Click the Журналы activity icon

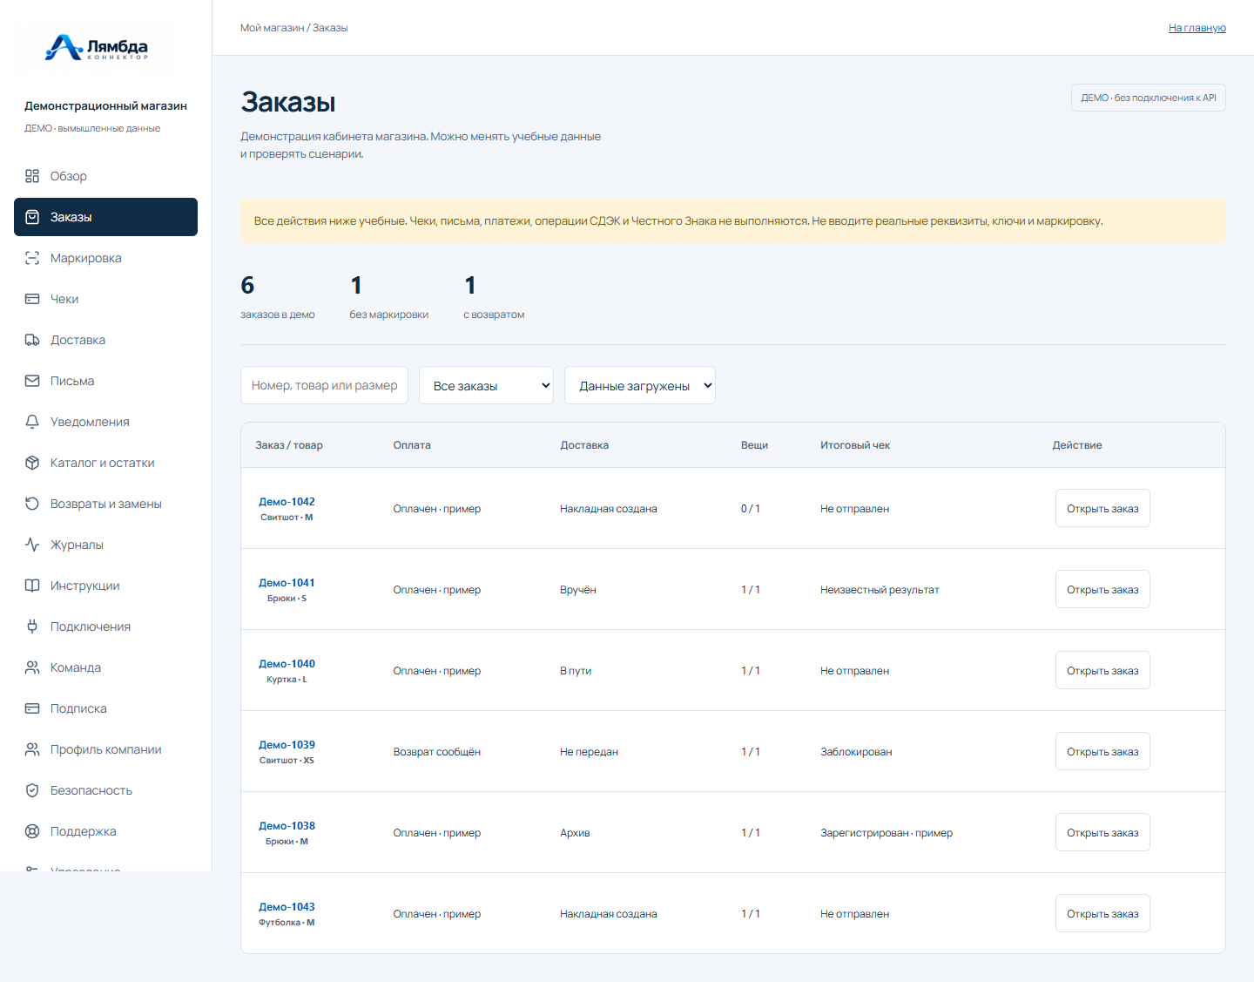(x=32, y=545)
